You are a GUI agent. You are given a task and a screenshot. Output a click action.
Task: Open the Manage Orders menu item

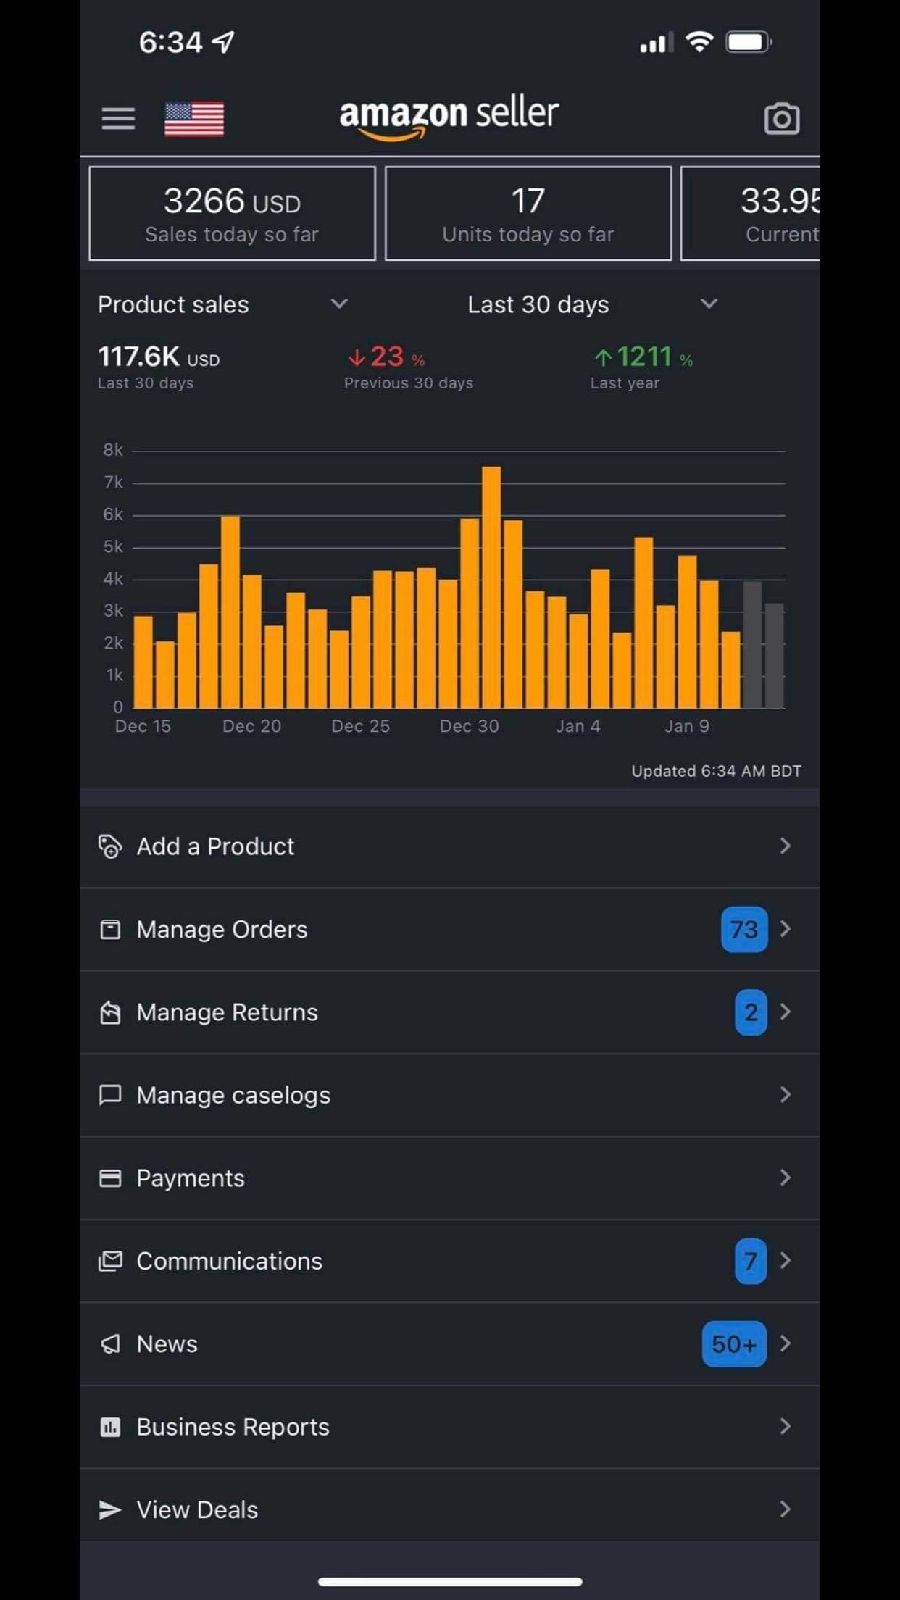(222, 930)
